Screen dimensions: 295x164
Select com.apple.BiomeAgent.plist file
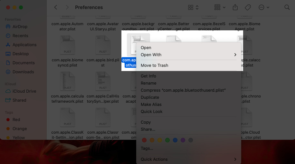pos(244,26)
